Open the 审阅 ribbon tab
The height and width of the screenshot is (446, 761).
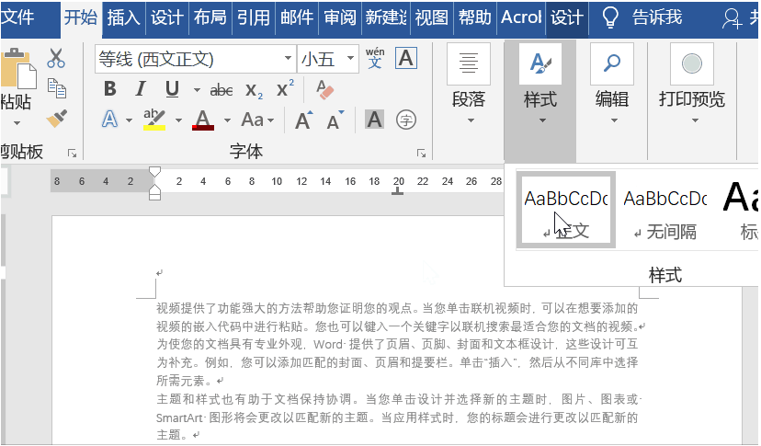coord(339,17)
